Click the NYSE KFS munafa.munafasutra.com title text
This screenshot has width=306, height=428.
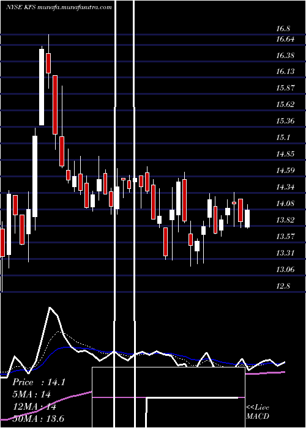pyautogui.click(x=59, y=7)
